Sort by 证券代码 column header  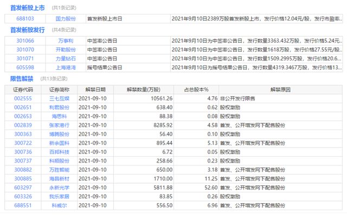pyautogui.click(x=23, y=90)
